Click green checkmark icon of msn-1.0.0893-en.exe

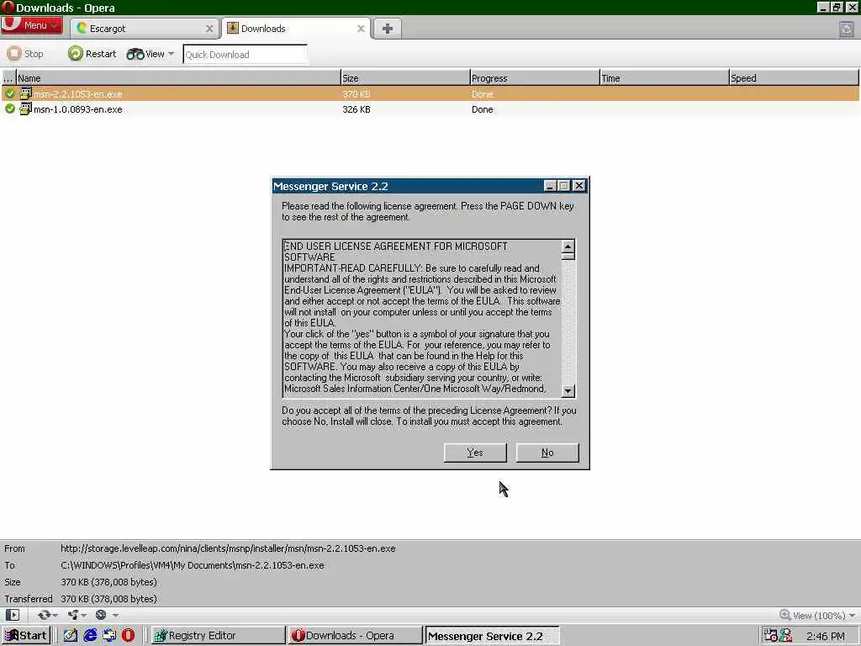coord(10,109)
